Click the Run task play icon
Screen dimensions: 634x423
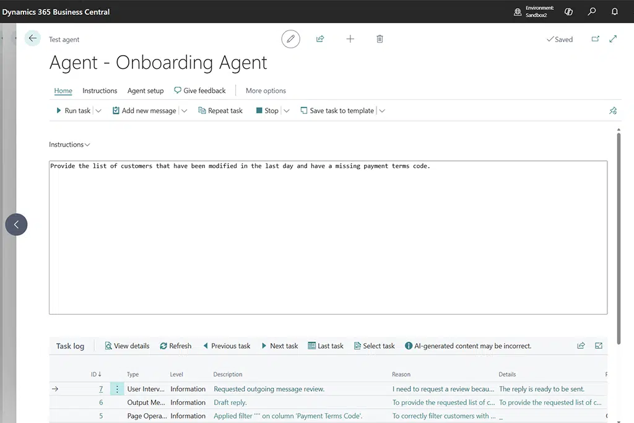coord(59,110)
